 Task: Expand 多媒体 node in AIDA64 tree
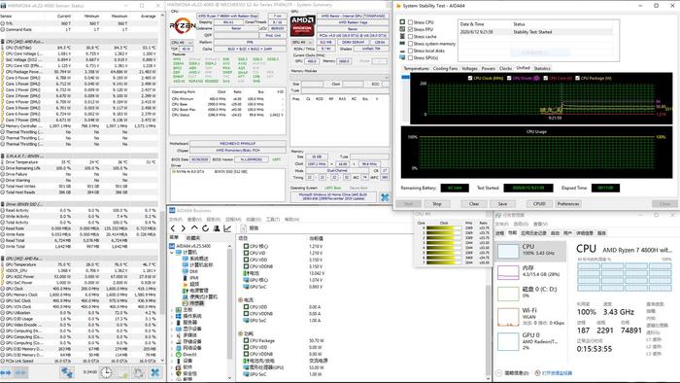pyautogui.click(x=172, y=335)
